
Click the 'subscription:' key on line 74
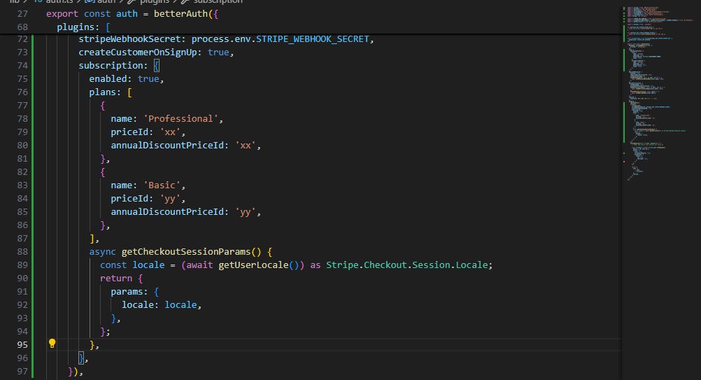point(113,66)
